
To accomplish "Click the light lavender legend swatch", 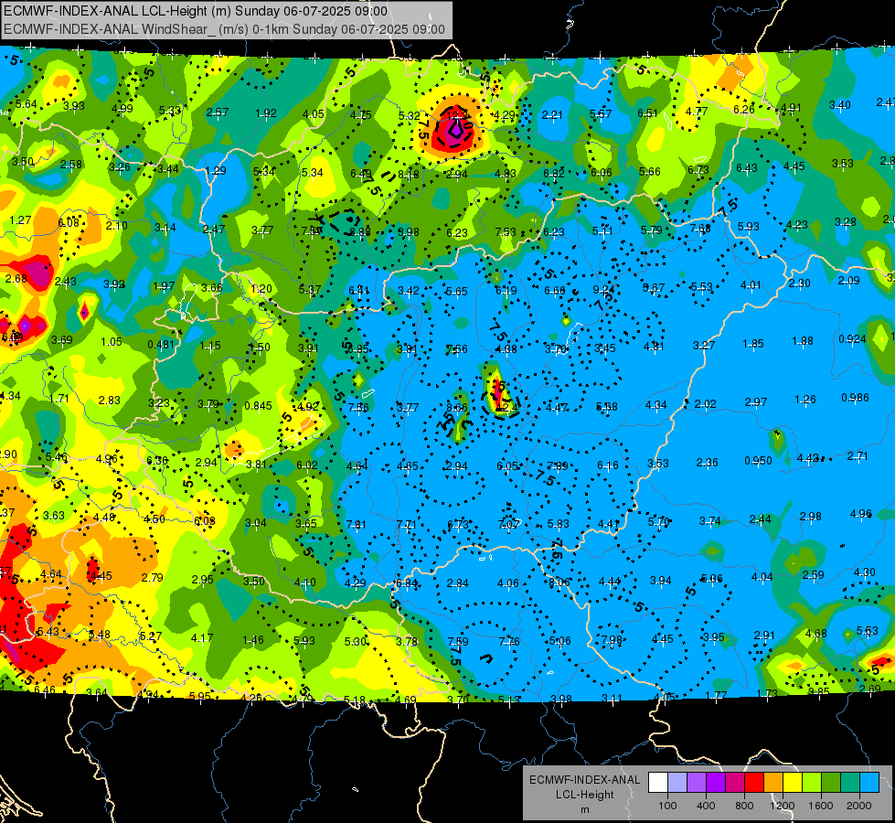I will click(677, 783).
